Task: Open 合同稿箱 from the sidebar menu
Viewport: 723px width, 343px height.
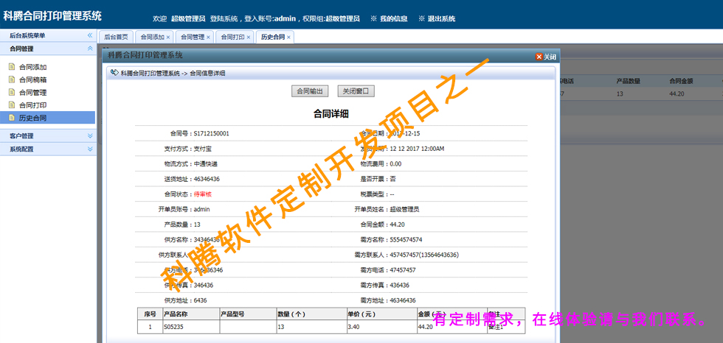Action: (x=32, y=80)
